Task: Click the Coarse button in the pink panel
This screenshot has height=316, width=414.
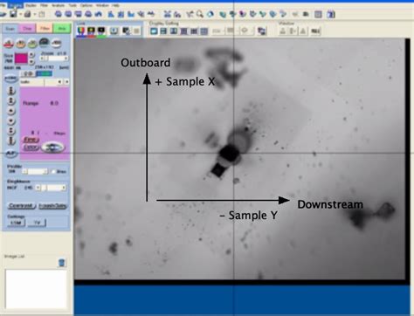Action: pyautogui.click(x=31, y=148)
